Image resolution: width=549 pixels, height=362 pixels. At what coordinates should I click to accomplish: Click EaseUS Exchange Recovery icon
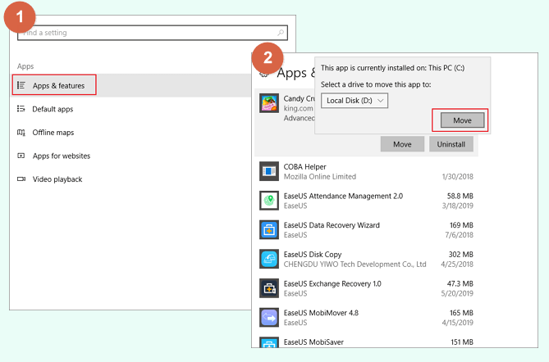coord(270,288)
